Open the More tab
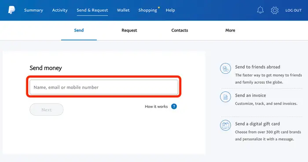 pos(230,30)
